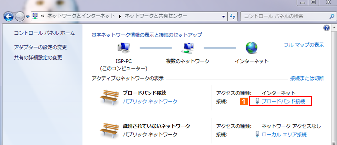The image size is (337, 145).
Task: Maximize the window with the restore button
Action: (313, 2)
